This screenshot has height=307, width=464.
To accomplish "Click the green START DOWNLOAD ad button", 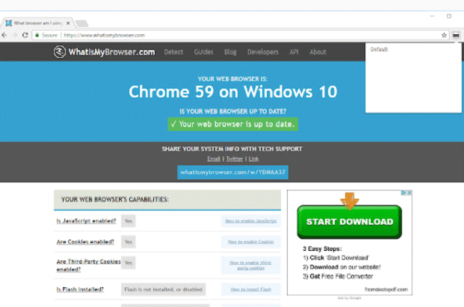I will click(350, 222).
